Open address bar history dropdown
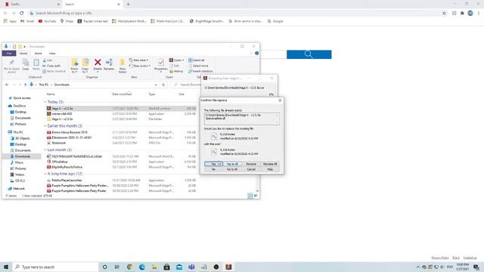484x272 pixels. (x=156, y=85)
